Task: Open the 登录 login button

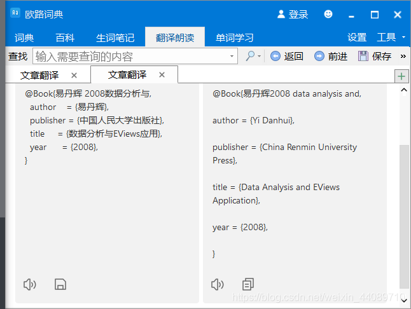Action: click(x=293, y=14)
